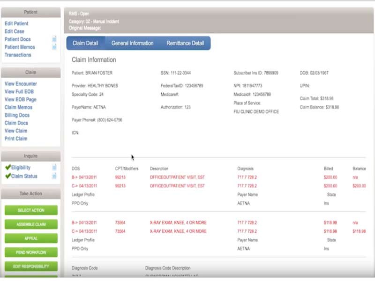Click the Edit Responsibility button
This screenshot has height=281, width=375.
pyautogui.click(x=31, y=266)
